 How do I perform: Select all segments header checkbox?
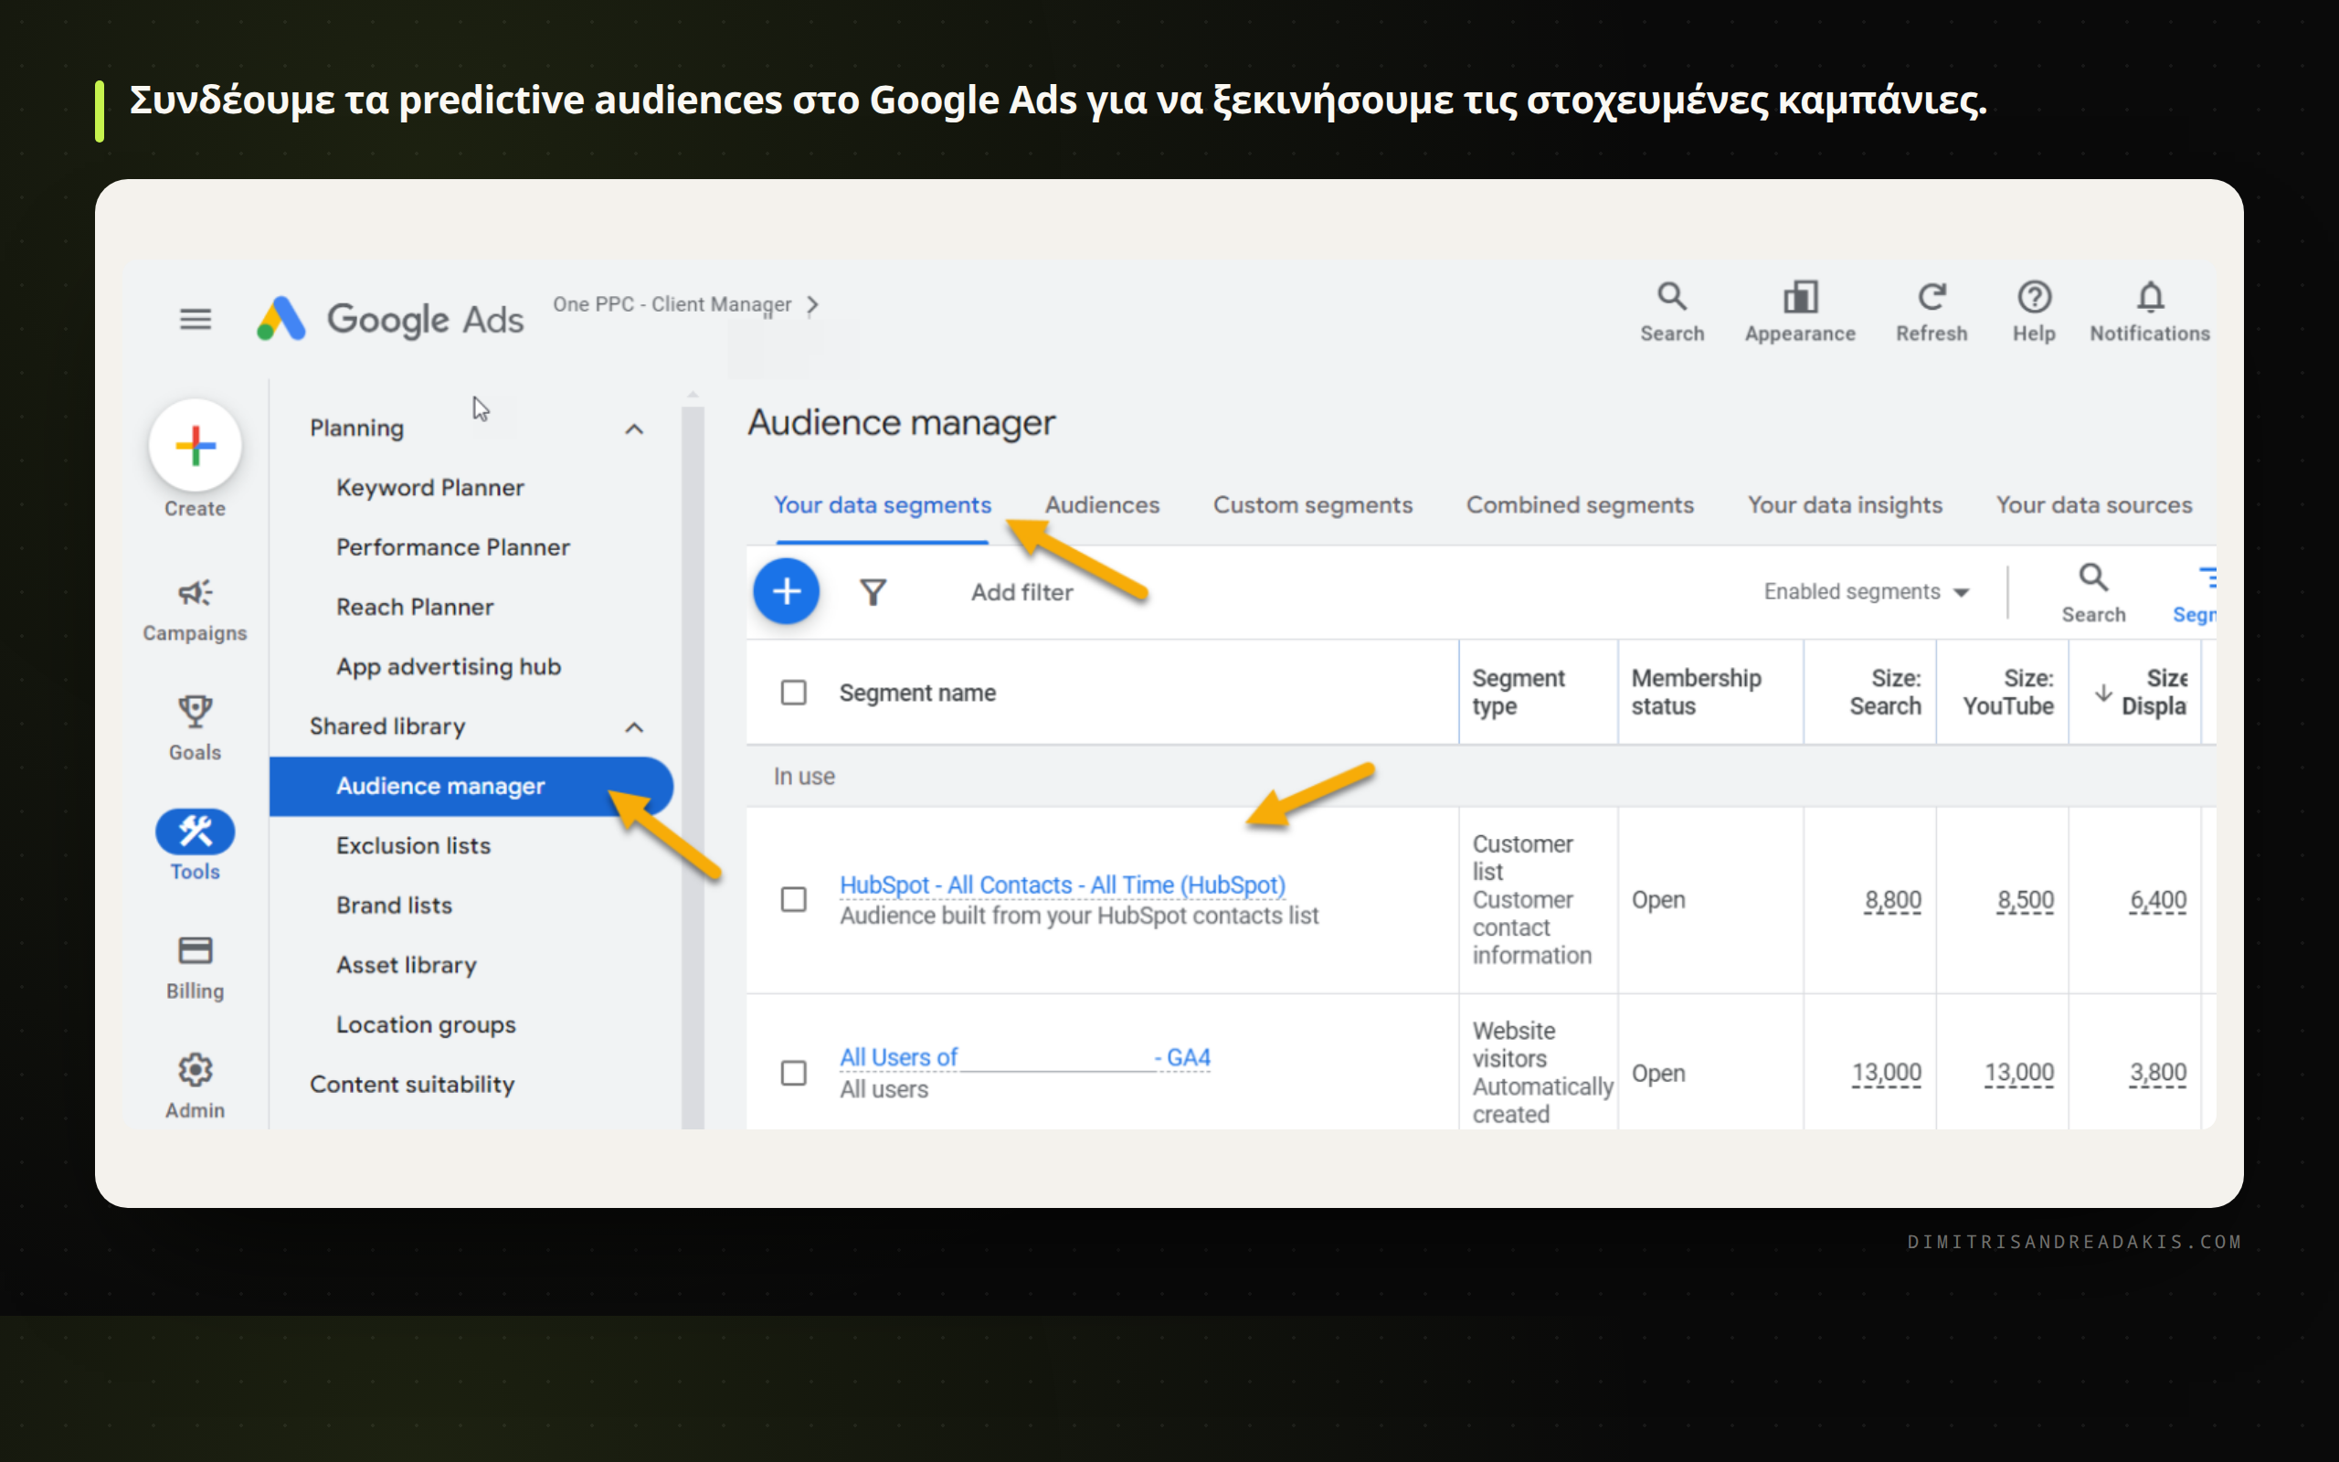[x=793, y=693]
